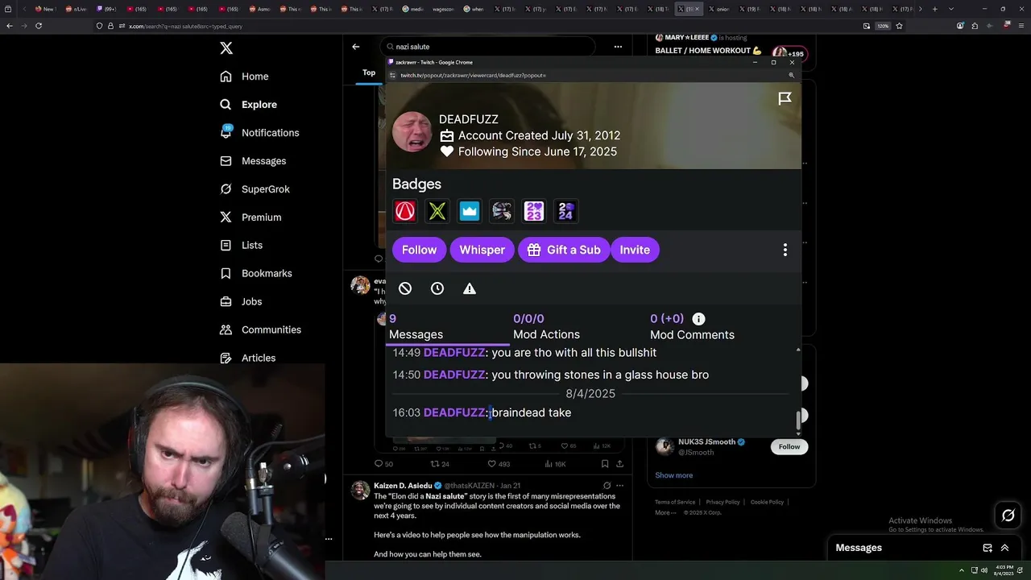This screenshot has width=1031, height=580.
Task: Click DEADFUZZ profile avatar
Action: pyautogui.click(x=412, y=132)
